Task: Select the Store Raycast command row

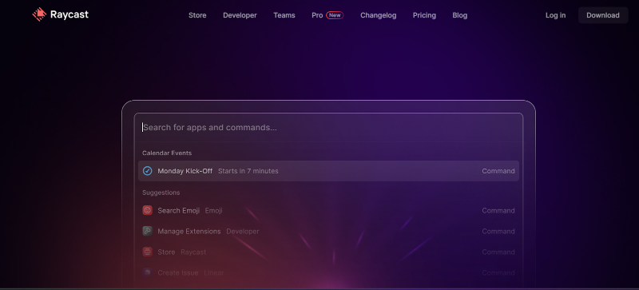Action: point(328,252)
